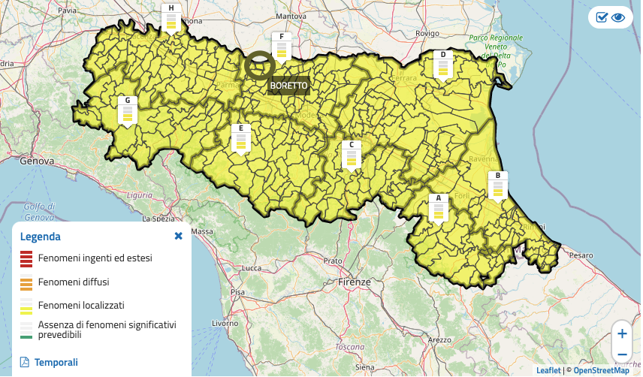
Task: Click 'Parco Regionale Veneto del Delta del Po' label
Action: [497, 51]
